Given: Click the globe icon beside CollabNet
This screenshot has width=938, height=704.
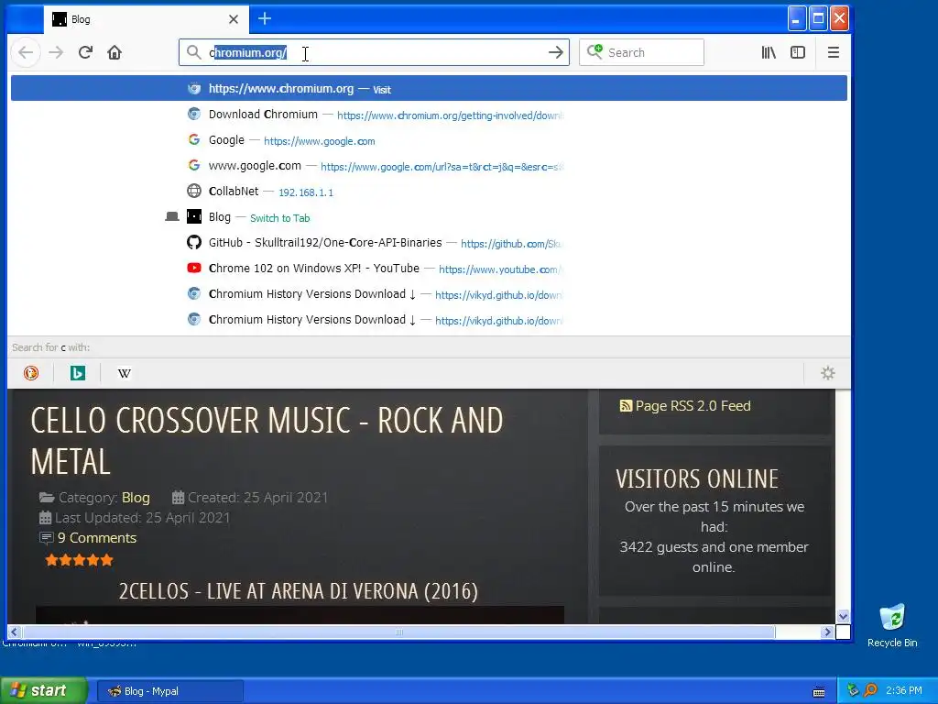Looking at the screenshot, I should (194, 191).
